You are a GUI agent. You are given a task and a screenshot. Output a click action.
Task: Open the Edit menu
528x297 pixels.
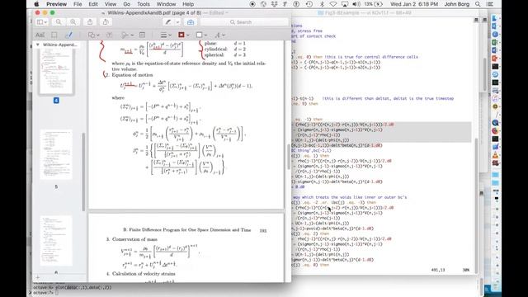click(x=93, y=4)
